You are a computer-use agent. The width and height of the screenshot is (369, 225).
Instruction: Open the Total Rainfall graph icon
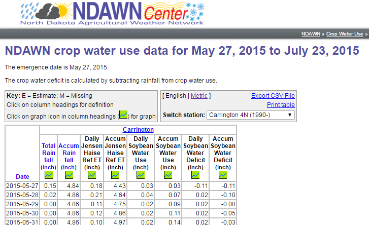click(x=49, y=175)
